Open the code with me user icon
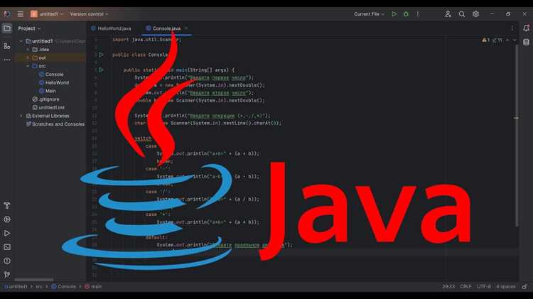The image size is (533, 299). (x=448, y=14)
